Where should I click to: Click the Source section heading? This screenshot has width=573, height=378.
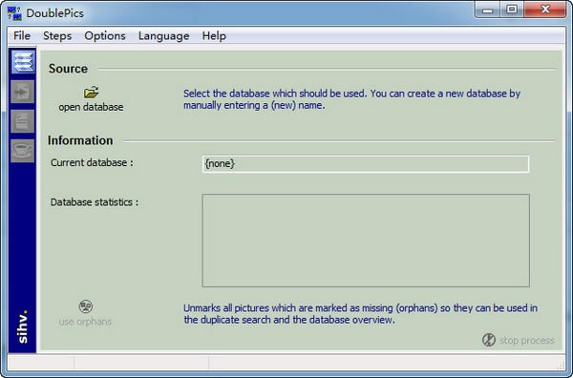point(68,69)
